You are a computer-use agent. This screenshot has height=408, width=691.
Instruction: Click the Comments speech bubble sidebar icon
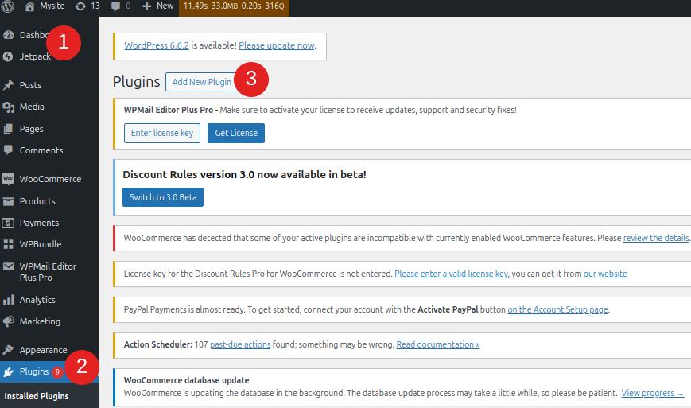[8, 150]
